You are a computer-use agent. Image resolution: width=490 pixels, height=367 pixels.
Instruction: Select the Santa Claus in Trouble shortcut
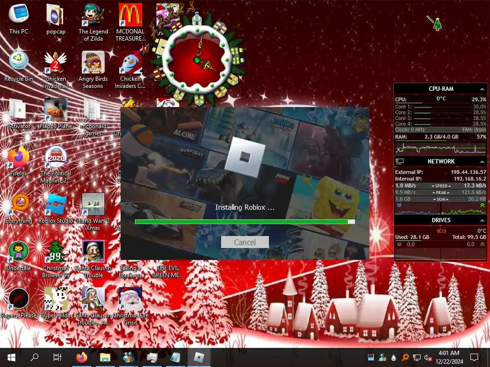pos(93,259)
